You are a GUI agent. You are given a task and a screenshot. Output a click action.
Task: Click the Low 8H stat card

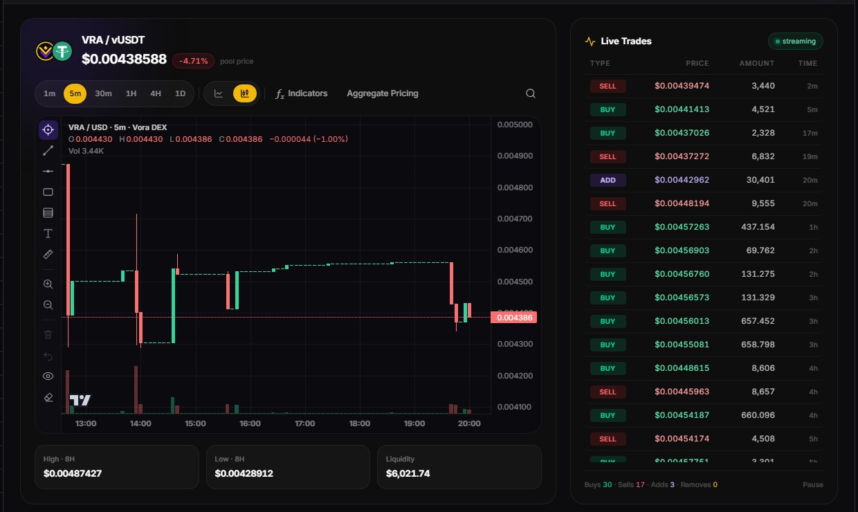288,467
